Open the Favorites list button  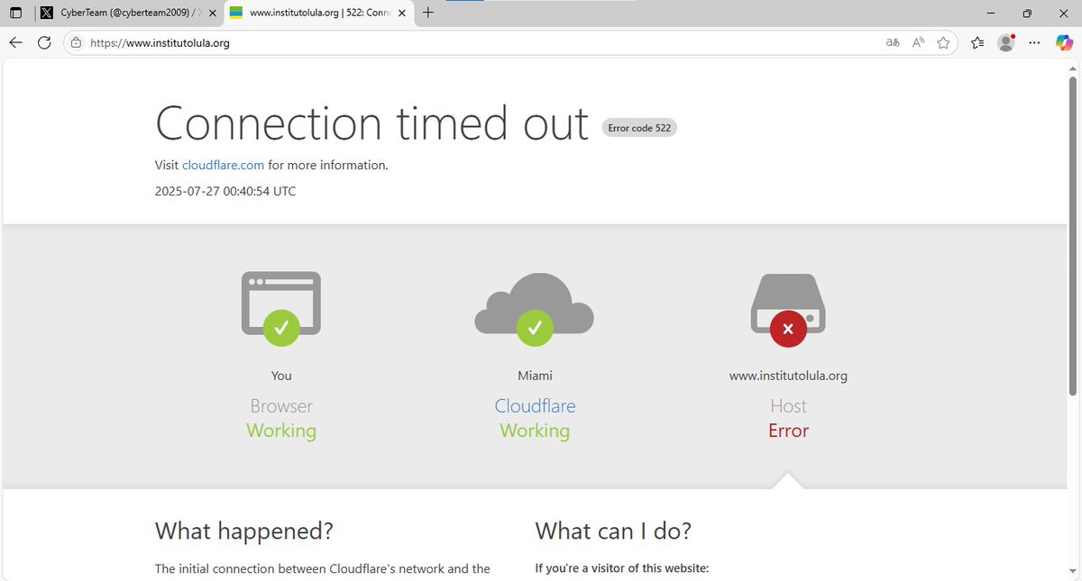pos(977,42)
